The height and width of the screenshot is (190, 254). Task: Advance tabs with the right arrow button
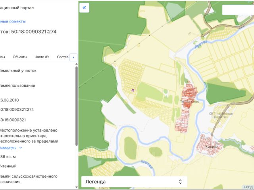(73, 57)
